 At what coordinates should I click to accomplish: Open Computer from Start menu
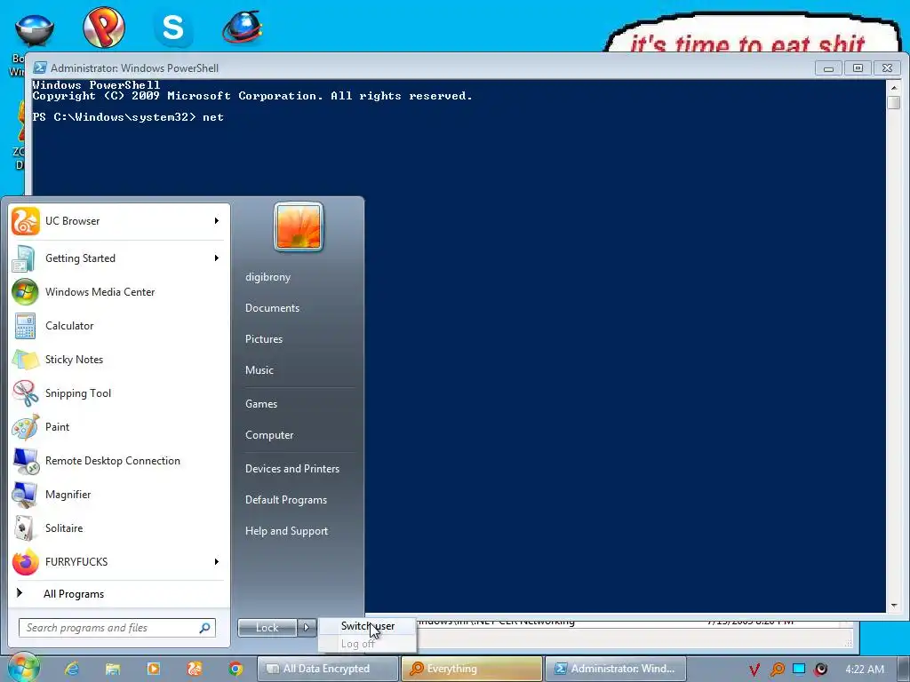pyautogui.click(x=269, y=435)
